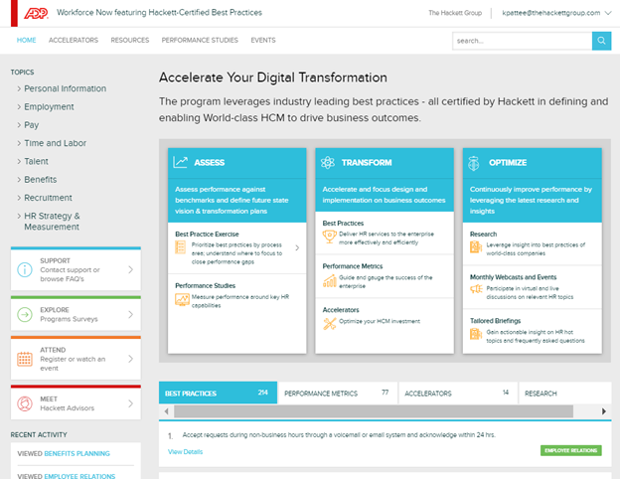This screenshot has width=620, height=479.
Task: Click the Meet advisor headset icon
Action: 25,403
